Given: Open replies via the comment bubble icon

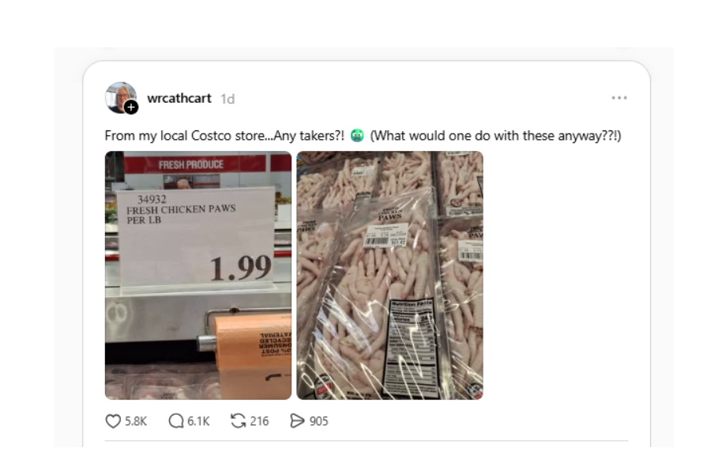Looking at the screenshot, I should coord(176,421).
